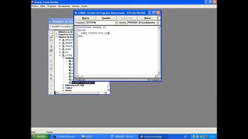Image resolution: width=248 pixels, height=139 pixels.
Task: Expand the Tablas node
Action: (63, 88)
